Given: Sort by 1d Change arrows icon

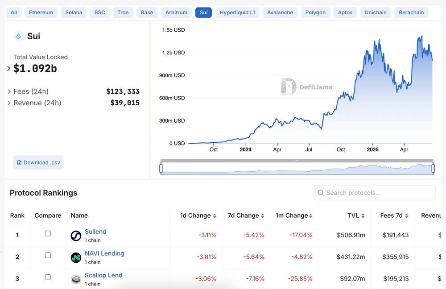Looking at the screenshot, I should (x=215, y=216).
